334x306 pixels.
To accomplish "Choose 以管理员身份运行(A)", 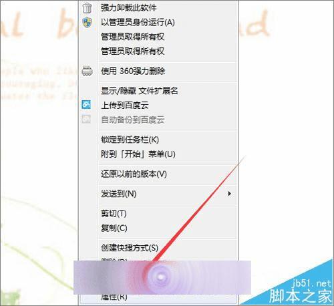I will coord(158,22).
